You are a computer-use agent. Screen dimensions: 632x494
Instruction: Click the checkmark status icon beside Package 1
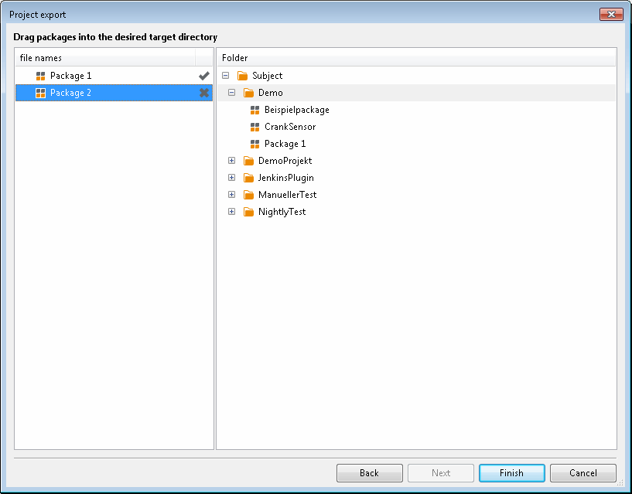point(204,75)
